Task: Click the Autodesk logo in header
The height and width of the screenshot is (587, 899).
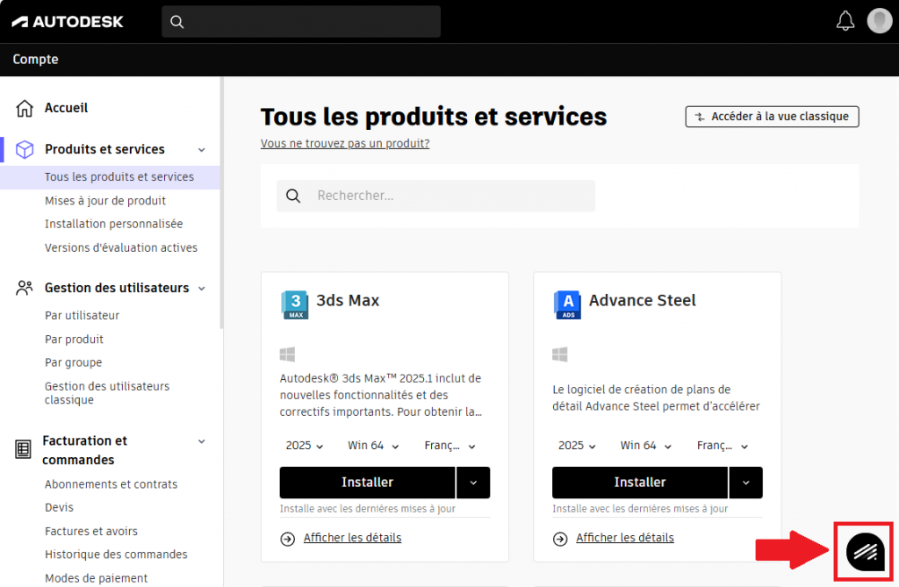Action: [68, 21]
